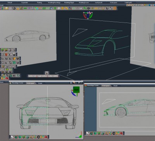The height and width of the screenshot is (141, 155).
Task: Select Workspace tab in front-view window
Action: point(31,83)
